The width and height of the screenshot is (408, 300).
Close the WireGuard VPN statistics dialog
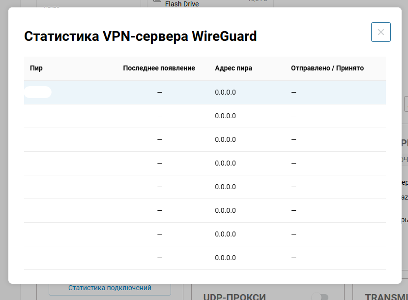(x=380, y=32)
